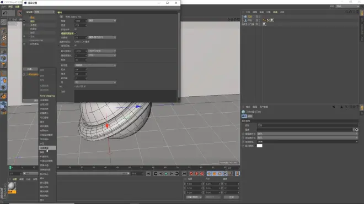
Task: Open the timeline layout film-strip icon
Action: tap(237, 174)
